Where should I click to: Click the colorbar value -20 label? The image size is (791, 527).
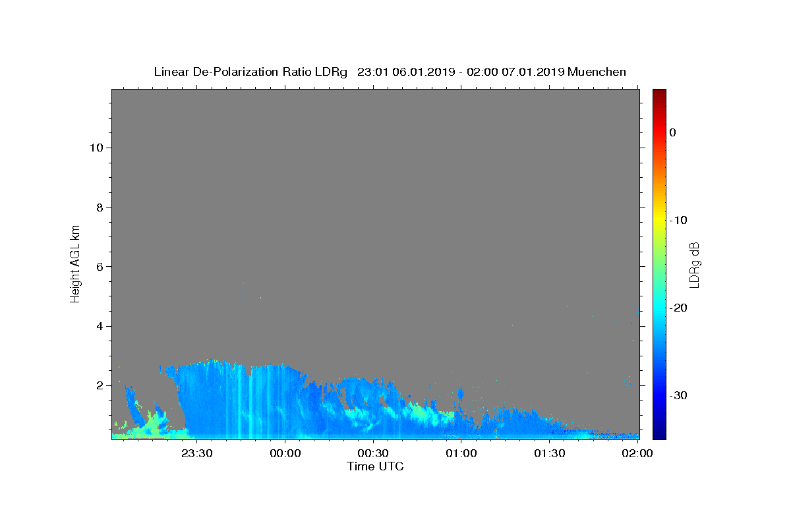click(679, 308)
